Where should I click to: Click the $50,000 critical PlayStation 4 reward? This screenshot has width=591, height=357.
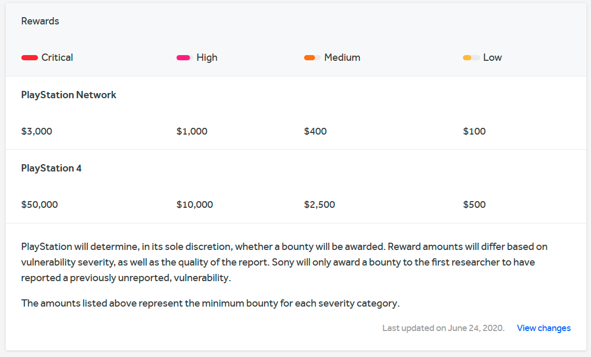(x=39, y=205)
